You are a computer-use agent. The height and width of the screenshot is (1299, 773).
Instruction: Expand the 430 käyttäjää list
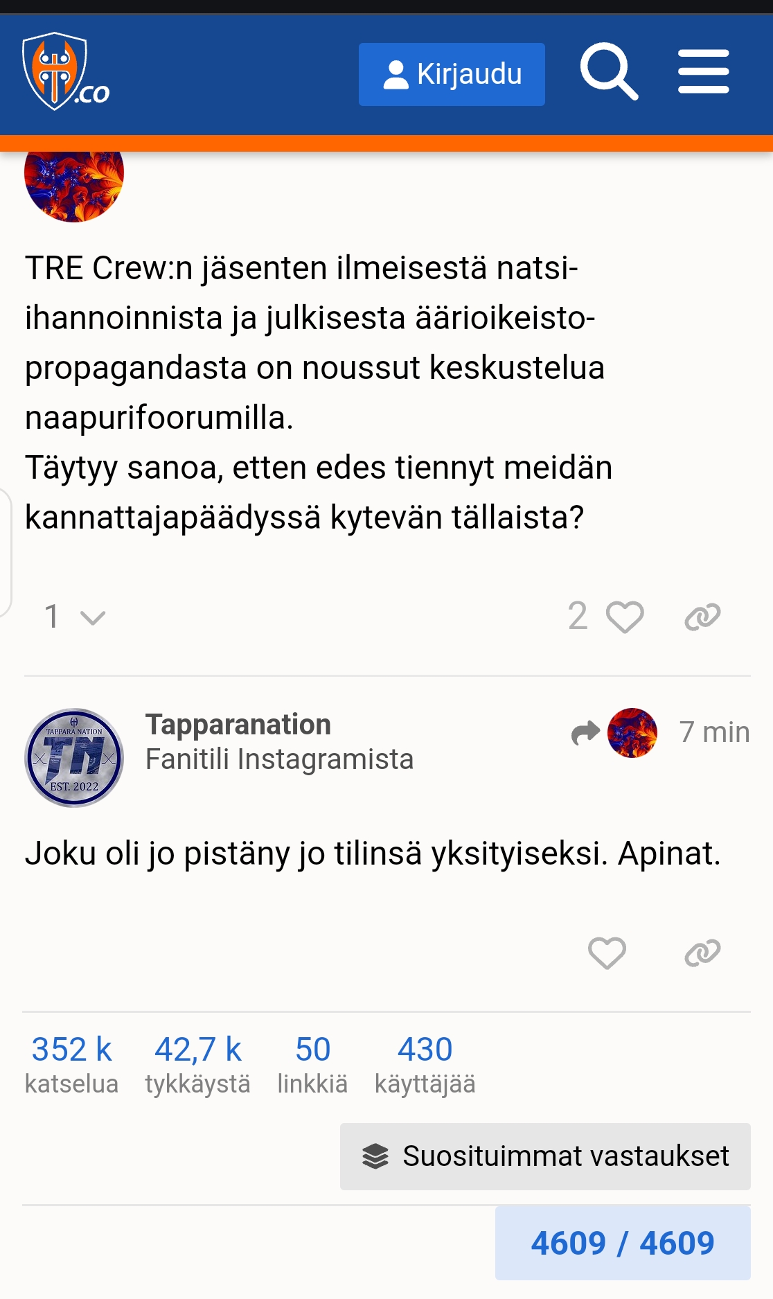(x=425, y=1065)
